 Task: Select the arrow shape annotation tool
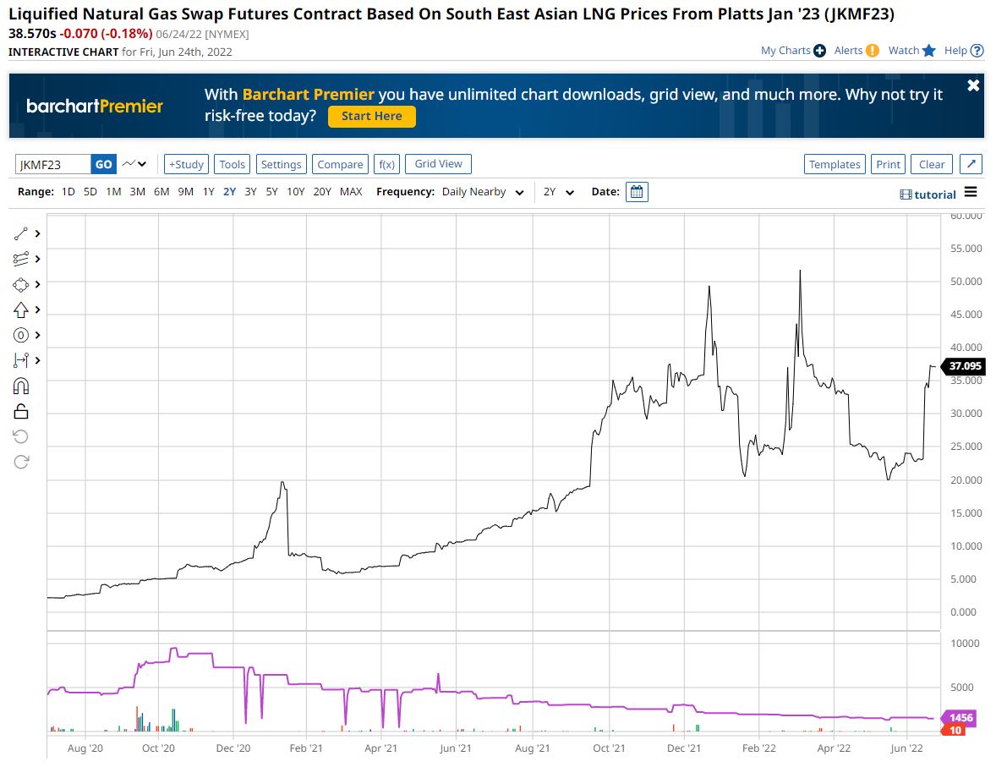pyautogui.click(x=21, y=310)
